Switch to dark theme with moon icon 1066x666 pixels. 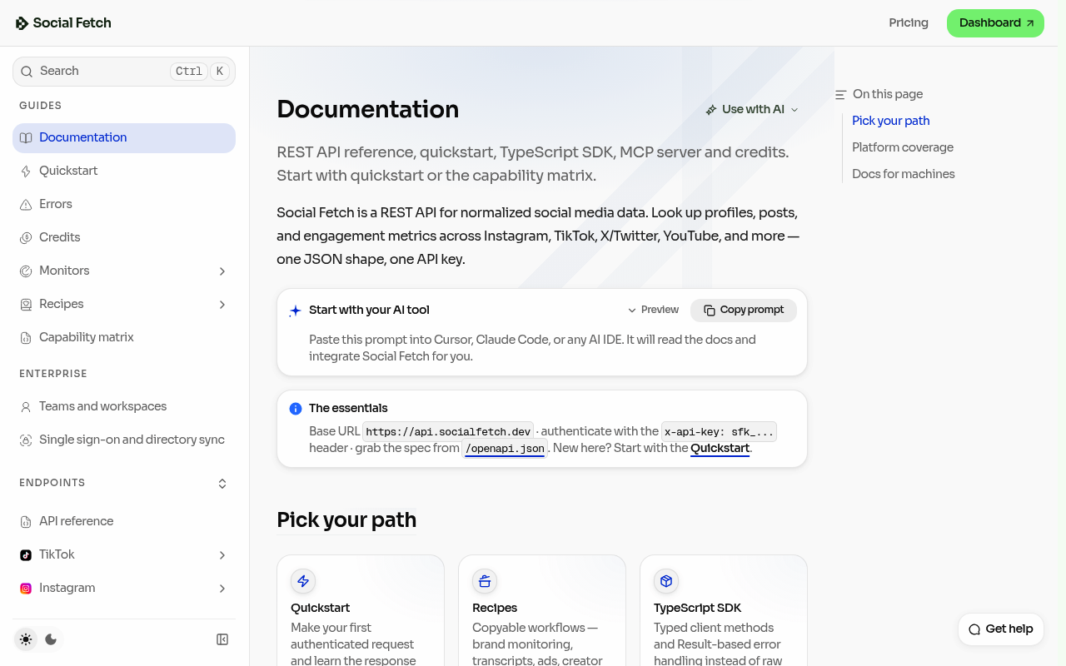coord(51,639)
